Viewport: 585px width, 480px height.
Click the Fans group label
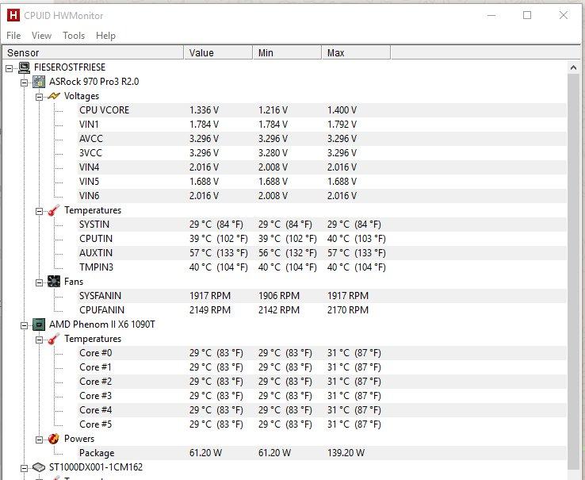click(x=74, y=282)
